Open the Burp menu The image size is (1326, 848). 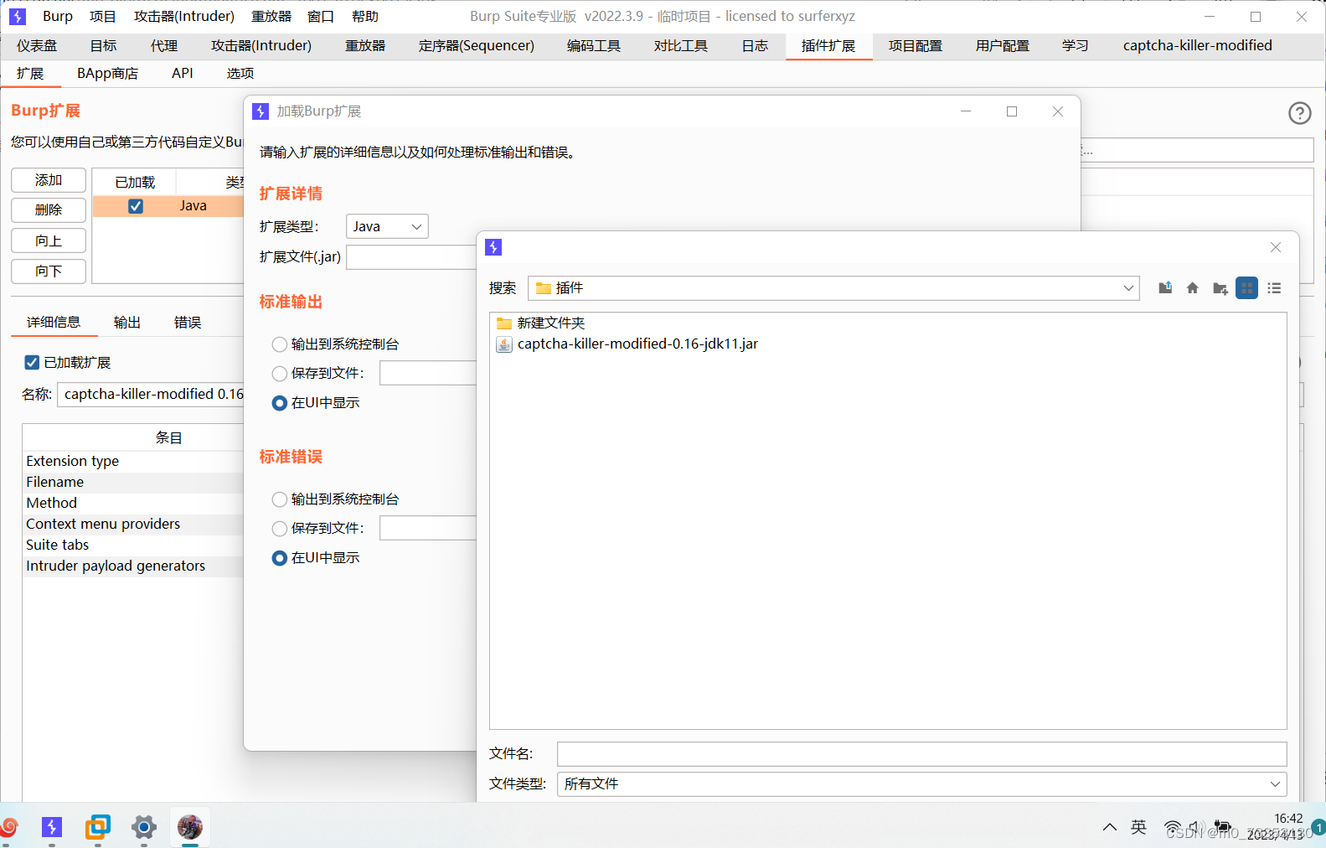tap(58, 17)
